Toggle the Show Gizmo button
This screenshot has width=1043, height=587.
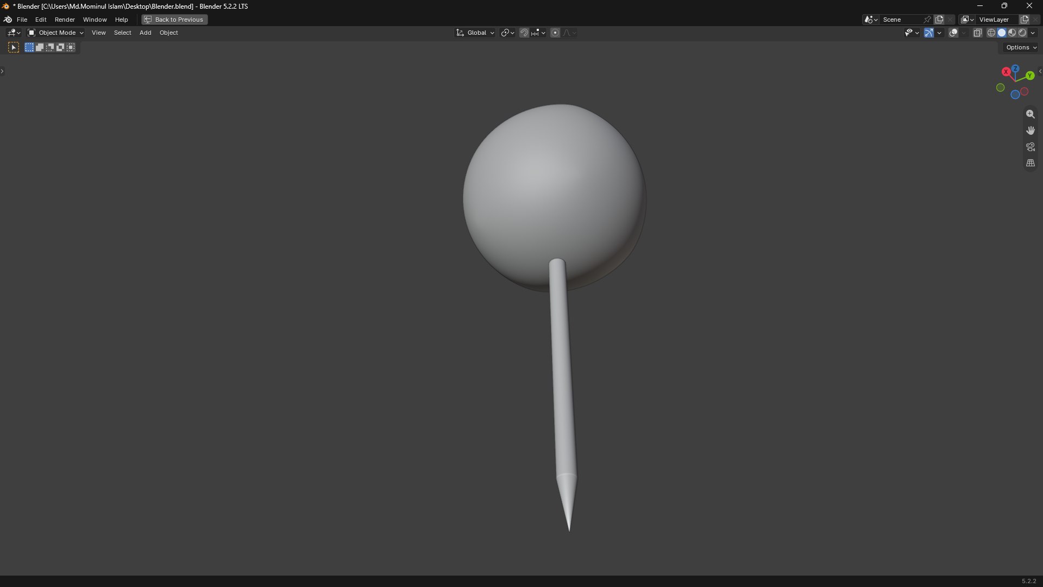pyautogui.click(x=929, y=33)
